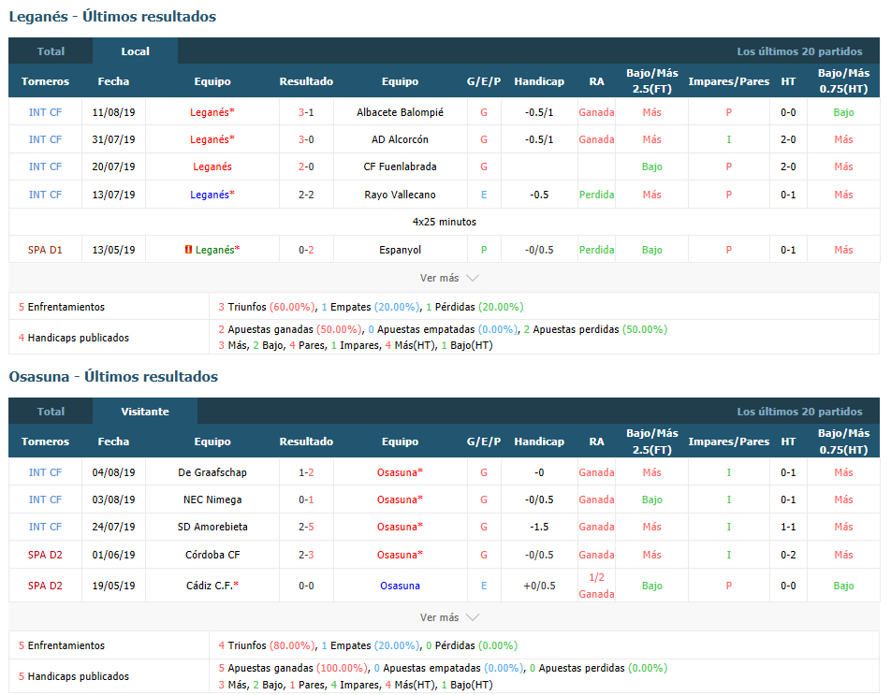This screenshot has width=891, height=695.
Task: Click '4 Handicaps publicados' label
Action: click(x=74, y=338)
